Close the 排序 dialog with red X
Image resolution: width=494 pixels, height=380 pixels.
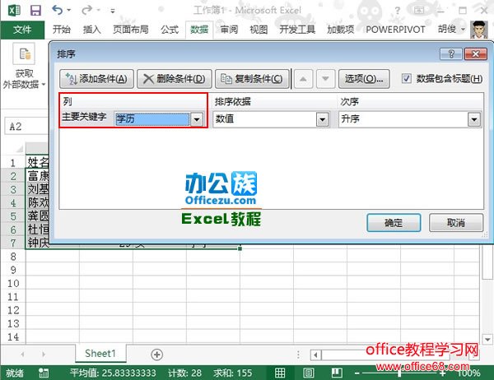476,54
